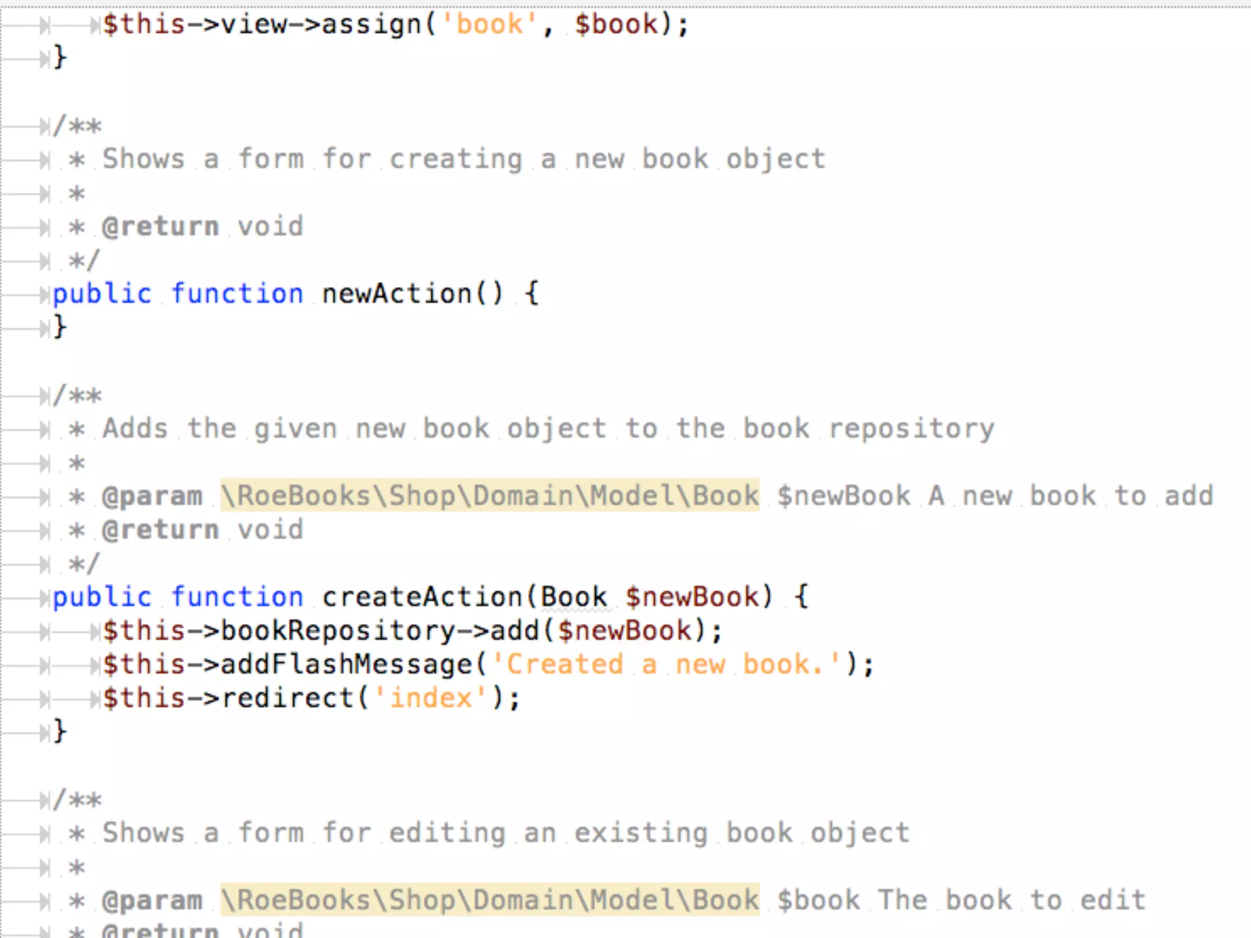The height and width of the screenshot is (938, 1251).
Task: Click the function keyword before createAction
Action: [x=237, y=597]
